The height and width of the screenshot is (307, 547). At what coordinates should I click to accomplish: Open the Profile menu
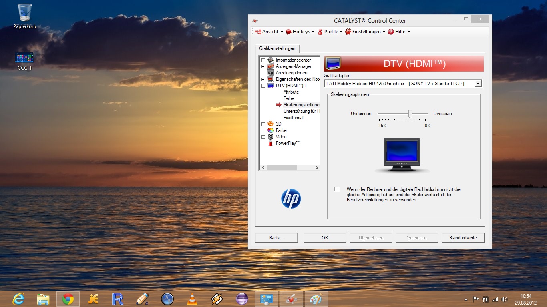pyautogui.click(x=330, y=32)
